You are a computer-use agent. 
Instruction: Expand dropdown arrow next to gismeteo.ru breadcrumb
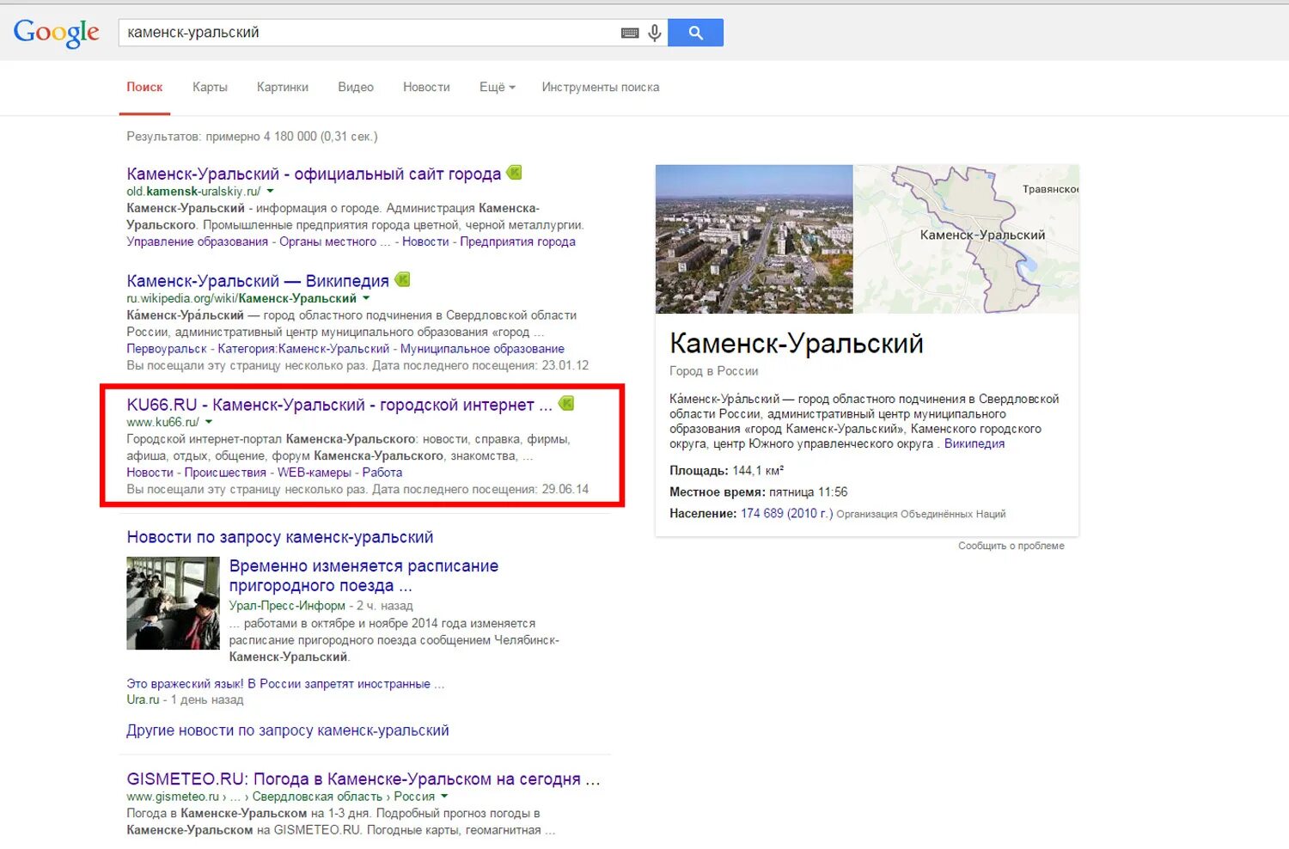pyautogui.click(x=444, y=796)
